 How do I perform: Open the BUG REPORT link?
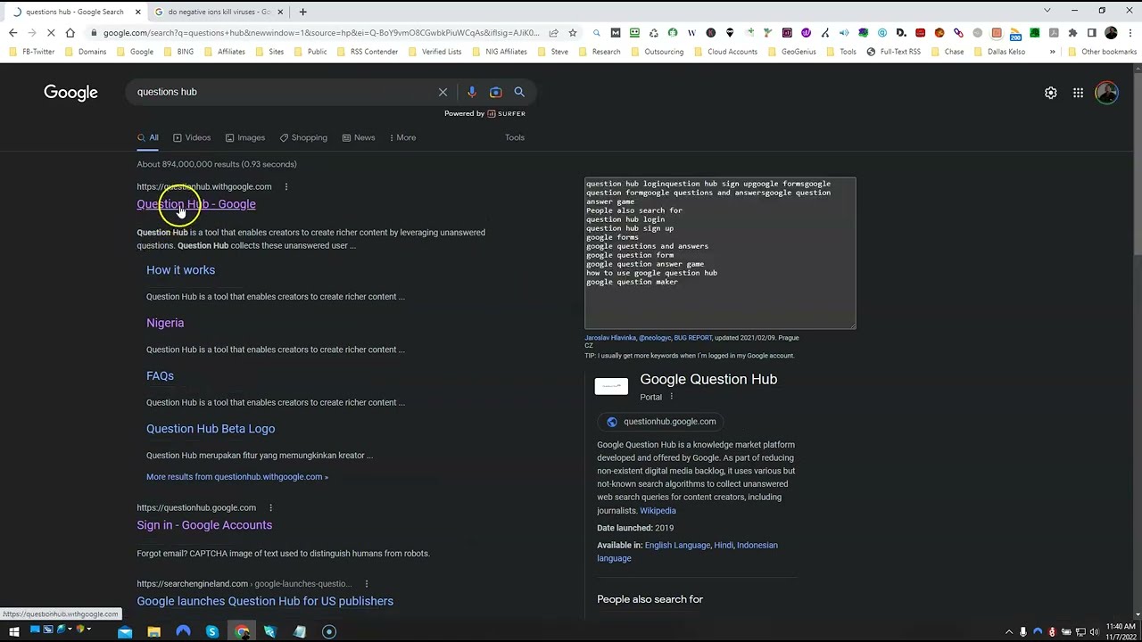point(693,338)
